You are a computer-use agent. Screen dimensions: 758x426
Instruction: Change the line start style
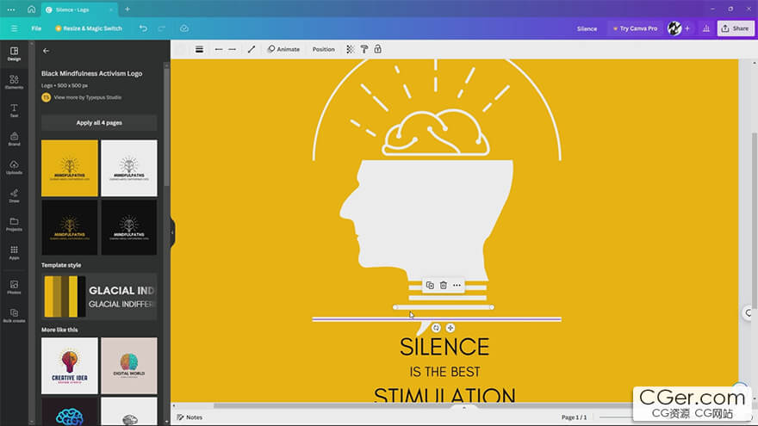(219, 49)
